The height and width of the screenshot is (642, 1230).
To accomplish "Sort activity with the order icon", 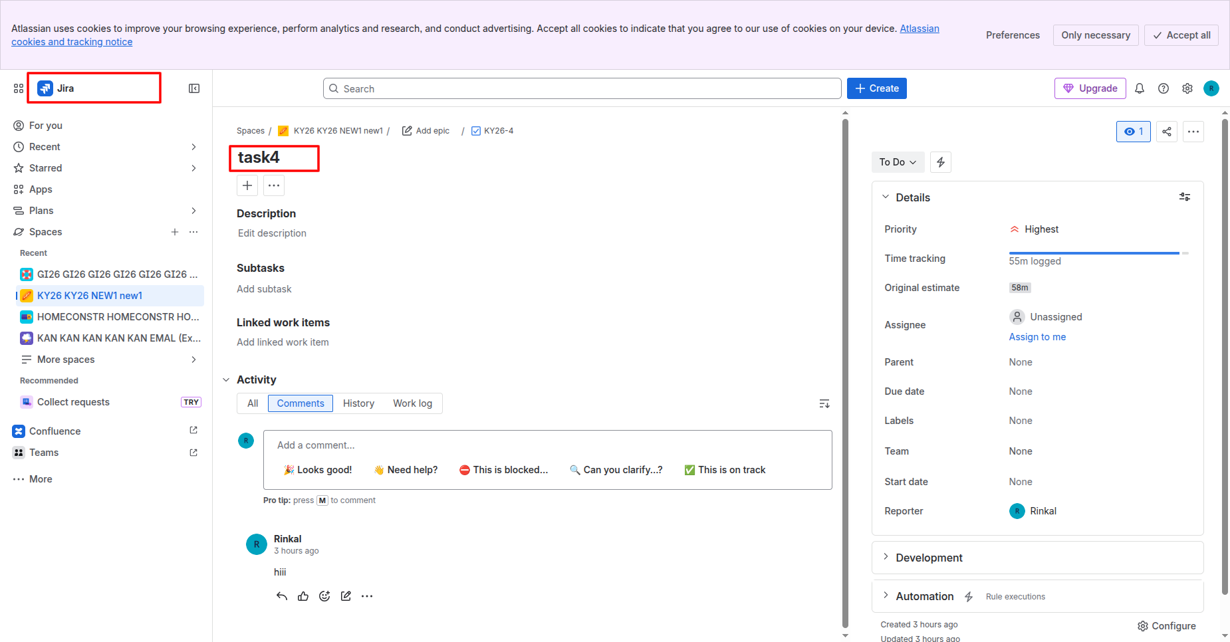I will pos(824,403).
